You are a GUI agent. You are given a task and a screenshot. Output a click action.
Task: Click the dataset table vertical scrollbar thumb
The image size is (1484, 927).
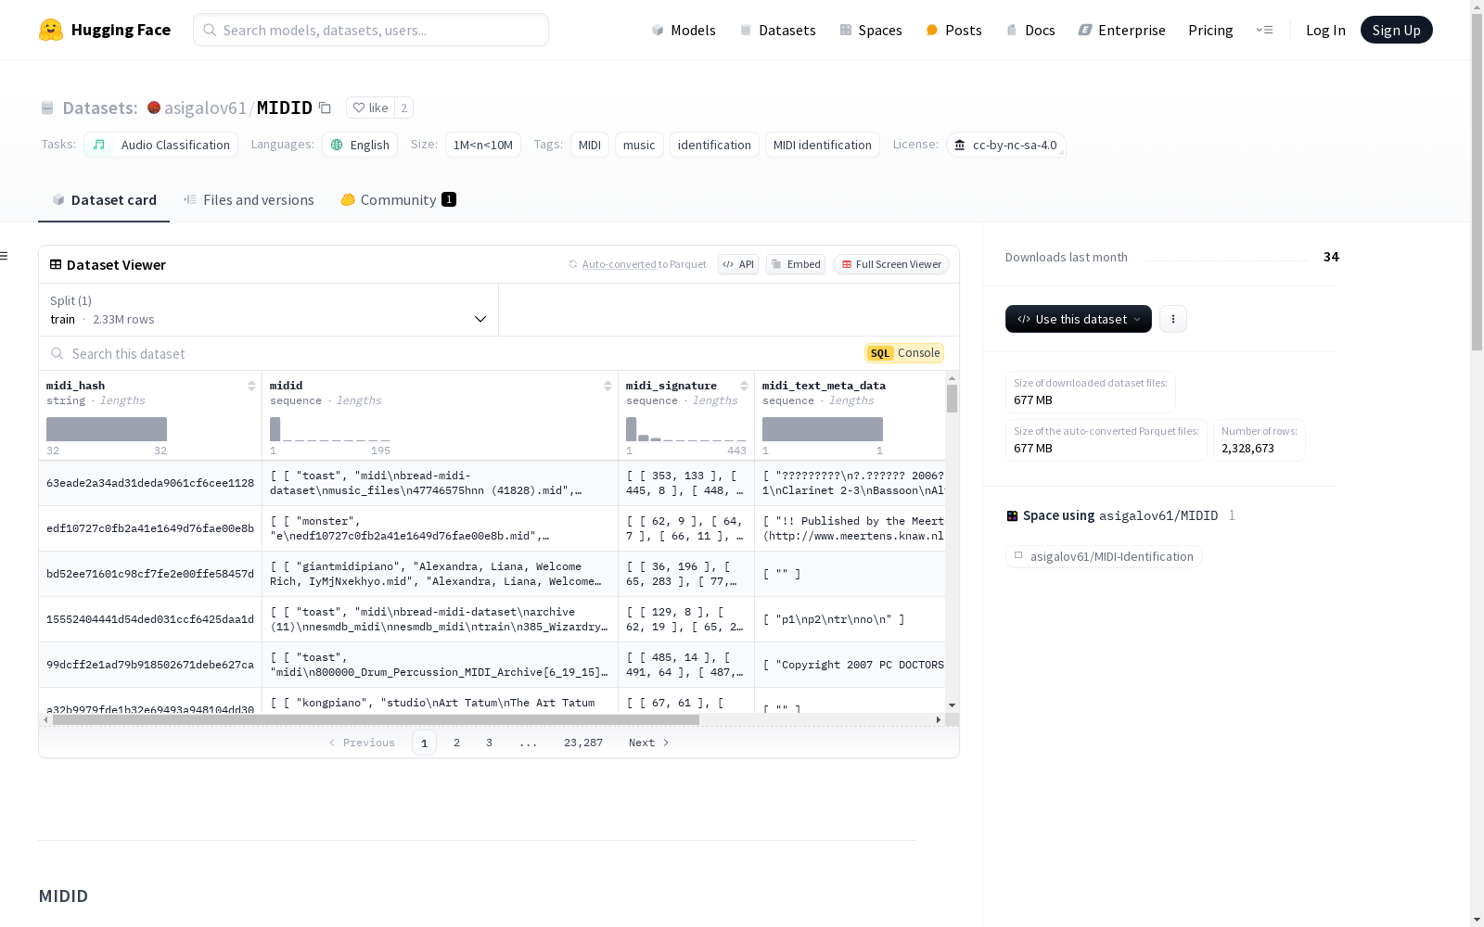[x=952, y=399]
